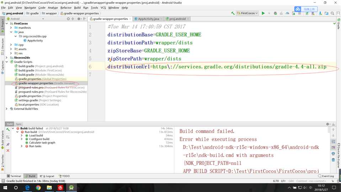The height and width of the screenshot is (192, 341).
Task: Open the Android profiler gauge icon
Action: (287, 13)
